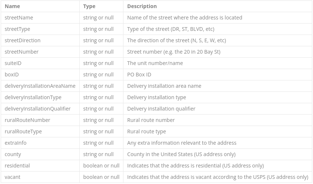Click the streetType field name
The height and width of the screenshot is (184, 313).
point(17,29)
